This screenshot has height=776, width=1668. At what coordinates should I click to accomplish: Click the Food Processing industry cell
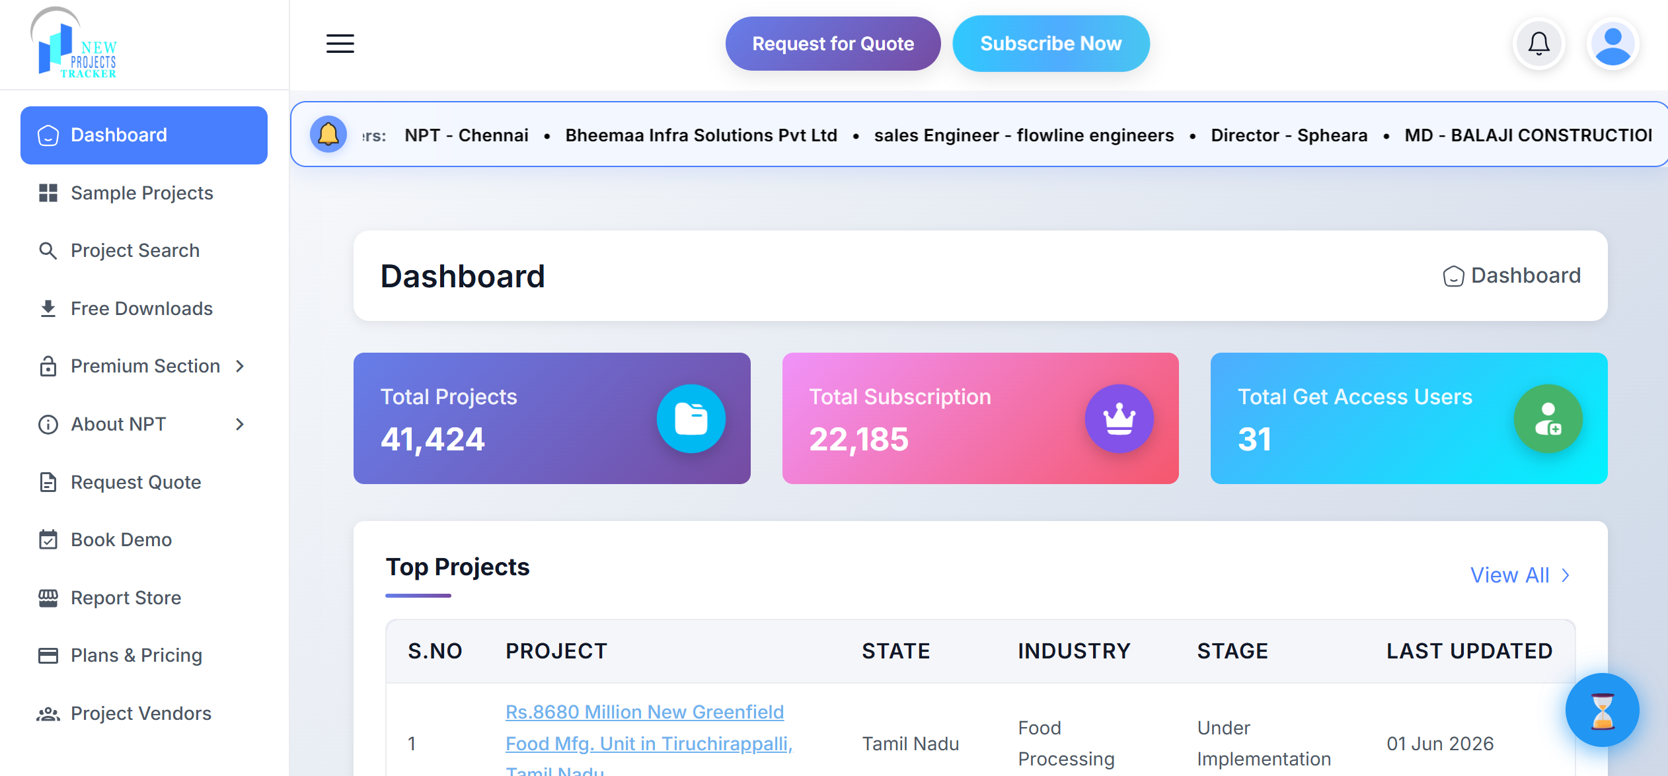[1066, 744]
